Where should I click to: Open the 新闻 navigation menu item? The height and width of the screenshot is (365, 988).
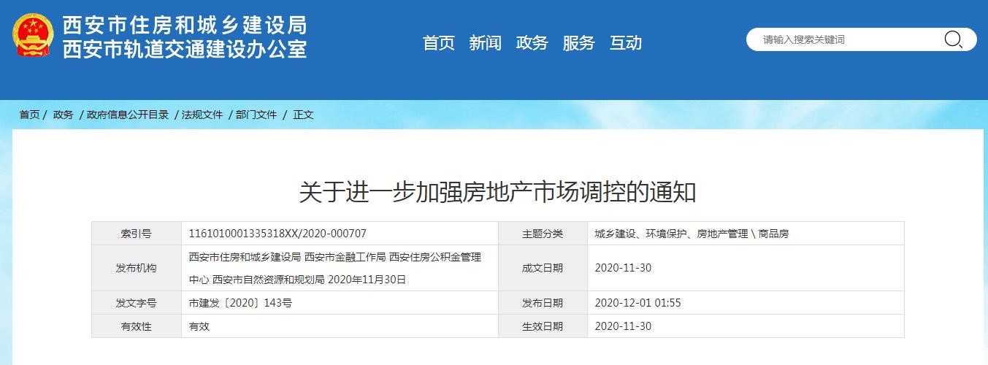point(486,43)
